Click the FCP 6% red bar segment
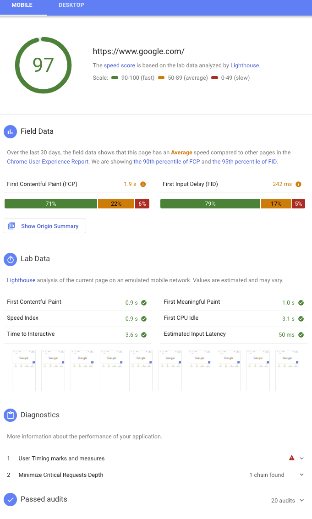The image size is (312, 519). (142, 203)
